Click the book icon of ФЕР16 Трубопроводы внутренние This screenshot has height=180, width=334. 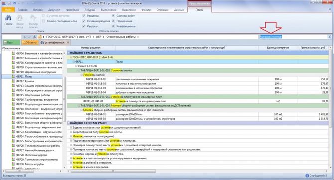[13, 100]
